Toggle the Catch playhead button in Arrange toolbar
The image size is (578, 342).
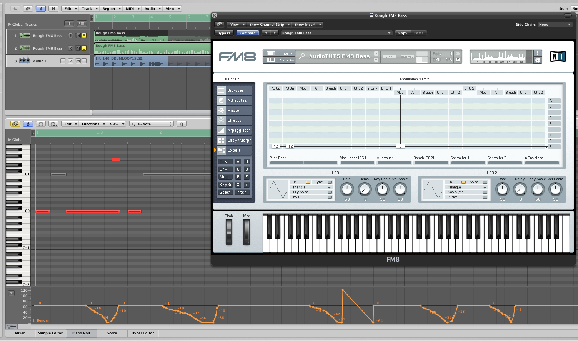coord(41,8)
